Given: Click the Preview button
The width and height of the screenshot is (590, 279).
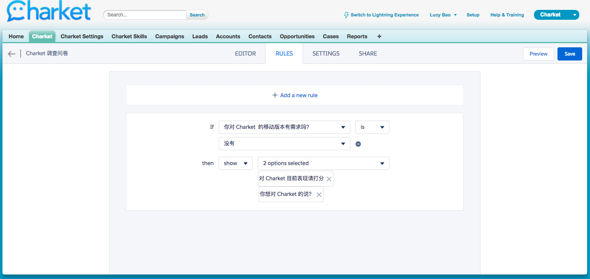Looking at the screenshot, I should pyautogui.click(x=538, y=54).
